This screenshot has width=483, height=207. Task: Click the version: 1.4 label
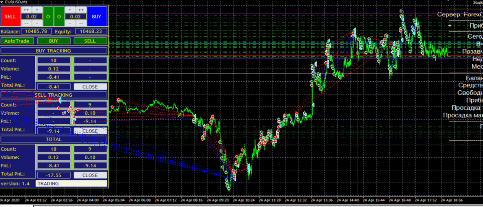click(x=15, y=184)
